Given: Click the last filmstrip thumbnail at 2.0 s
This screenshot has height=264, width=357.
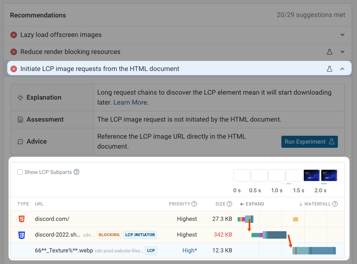Looking at the screenshot, I should click(x=329, y=175).
